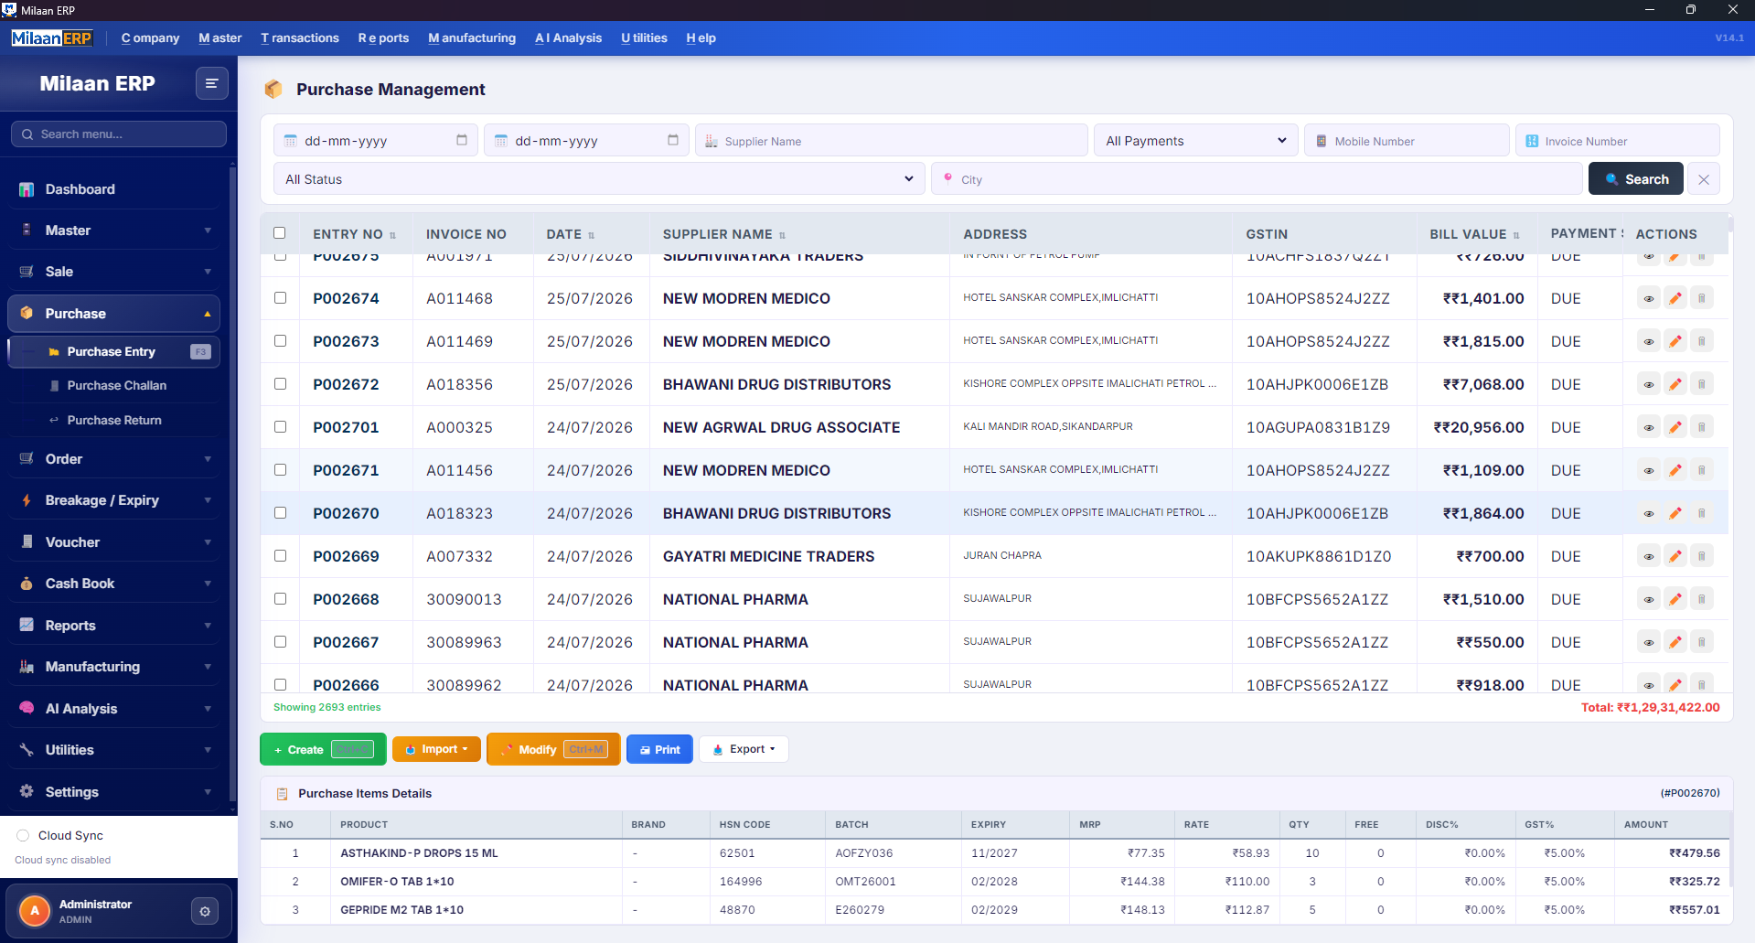Viewport: 1755px width, 943px height.
Task: View details of entry P002701
Action: tap(1648, 427)
